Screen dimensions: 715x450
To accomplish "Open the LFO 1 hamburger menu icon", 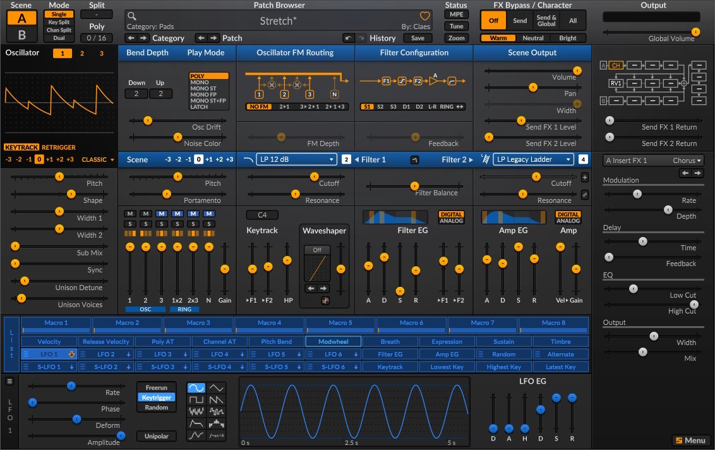I will click(10, 381).
